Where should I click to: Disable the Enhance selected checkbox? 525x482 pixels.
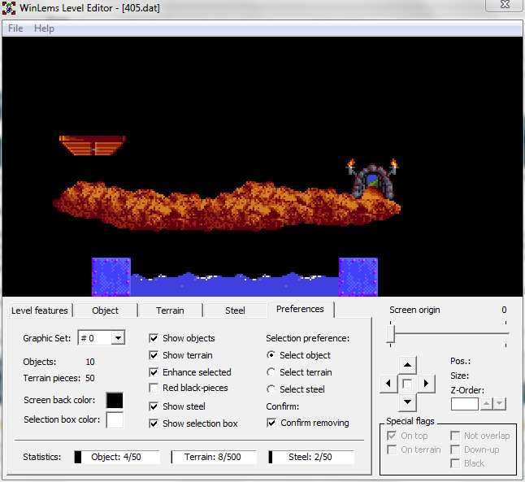154,372
